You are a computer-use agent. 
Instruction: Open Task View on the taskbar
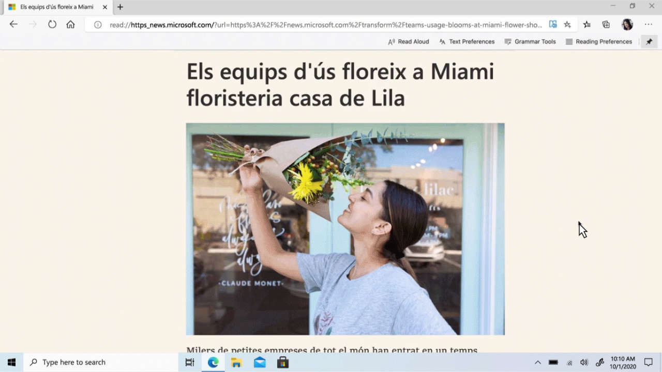tap(190, 362)
